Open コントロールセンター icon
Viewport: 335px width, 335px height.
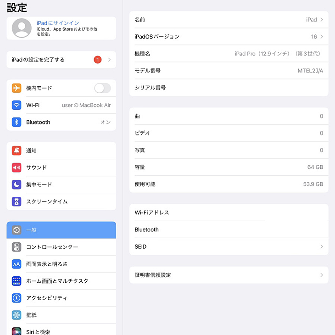[17, 247]
